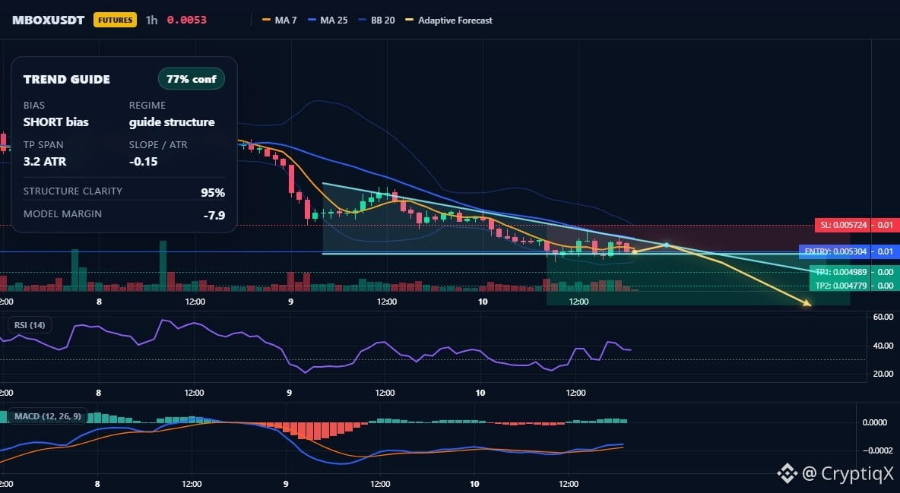Click the MODEL MARGIN -7.9 value

coord(214,216)
